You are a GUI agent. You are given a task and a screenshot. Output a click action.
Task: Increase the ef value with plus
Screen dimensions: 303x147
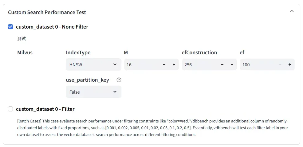pyautogui.click(x=290, y=65)
